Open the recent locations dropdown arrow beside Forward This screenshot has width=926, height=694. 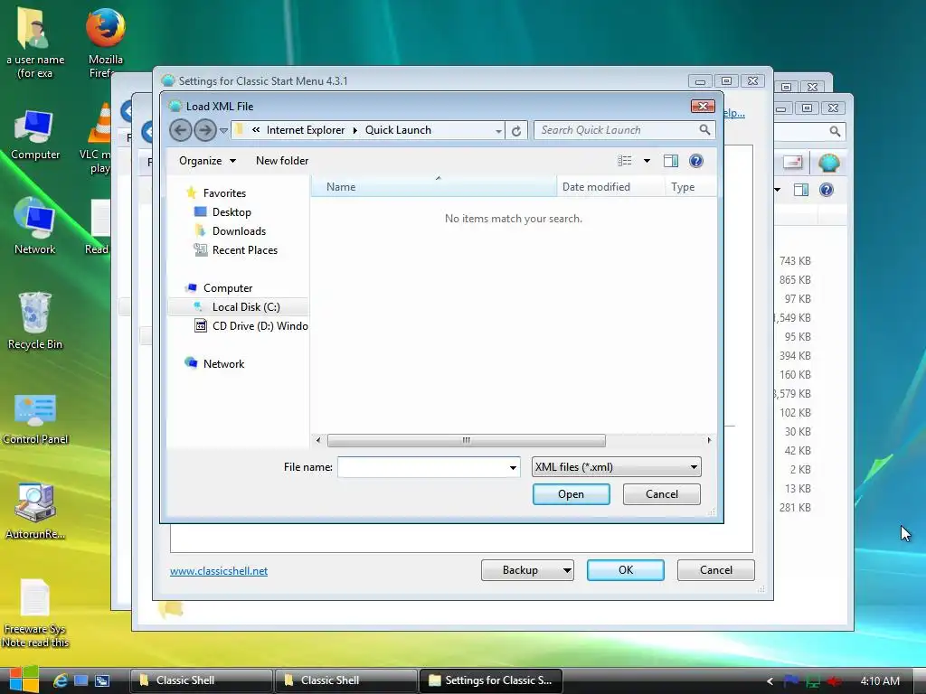[x=224, y=130]
